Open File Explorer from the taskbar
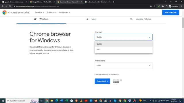The width and height of the screenshot is (184, 103). [52, 101]
